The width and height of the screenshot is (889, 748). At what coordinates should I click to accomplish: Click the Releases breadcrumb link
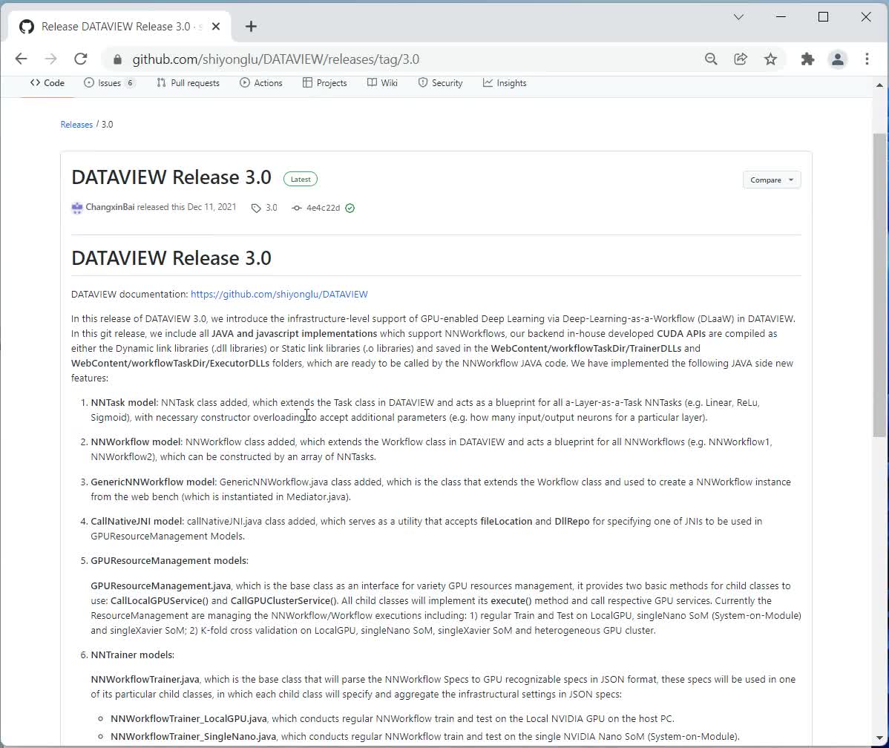76,124
